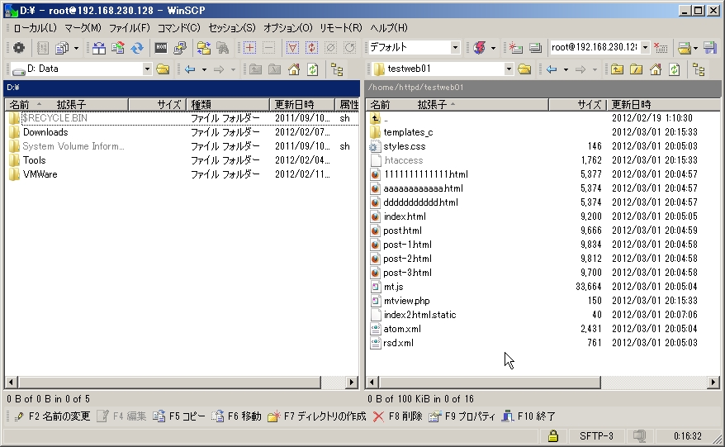The width and height of the screenshot is (725, 447).
Task: Open the デフォルト transfer preset dropdown
Action: pos(455,47)
